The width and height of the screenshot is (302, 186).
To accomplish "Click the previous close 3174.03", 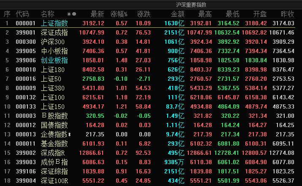I will point(283,23).
